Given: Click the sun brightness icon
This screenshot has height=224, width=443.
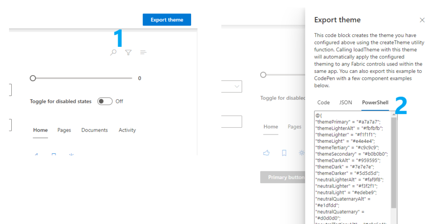Looking at the screenshot, I should point(301,153).
